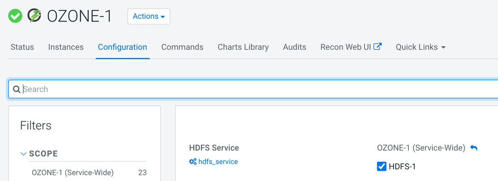
Task: Open the Recon Web UI link
Action: click(x=351, y=47)
